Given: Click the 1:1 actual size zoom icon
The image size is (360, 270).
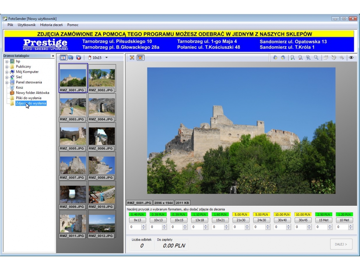Looking at the screenshot, I should (x=308, y=58).
